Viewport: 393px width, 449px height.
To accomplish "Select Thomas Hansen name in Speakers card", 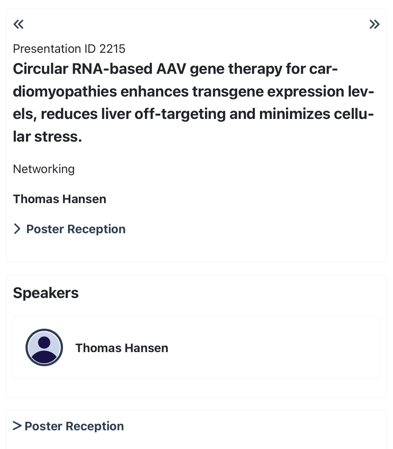I will pyautogui.click(x=122, y=348).
